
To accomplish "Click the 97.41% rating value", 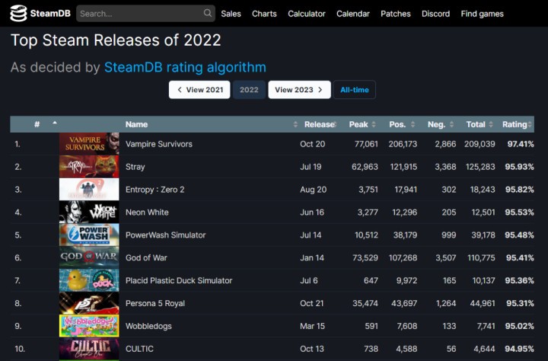I will coord(521,144).
